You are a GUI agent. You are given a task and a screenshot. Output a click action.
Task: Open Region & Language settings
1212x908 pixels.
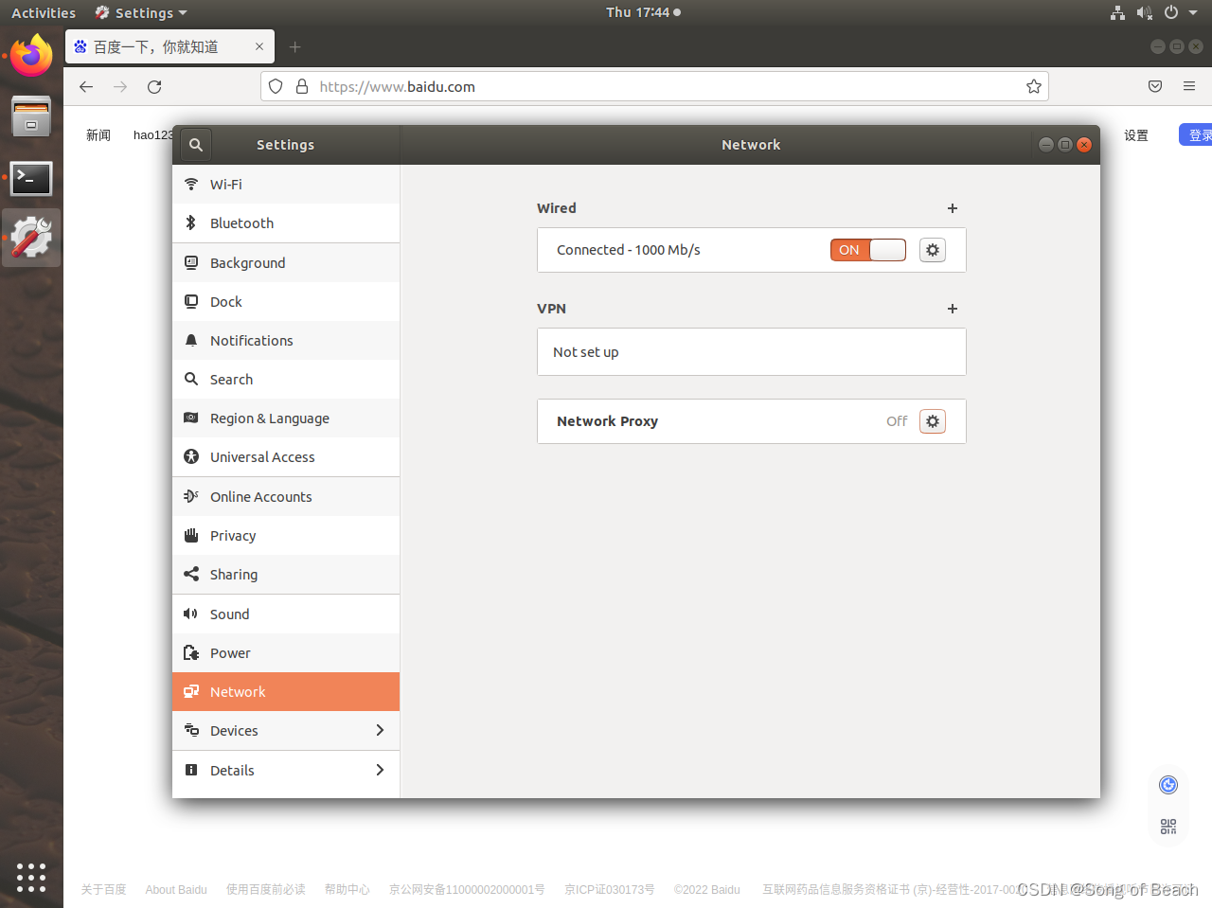click(x=286, y=418)
